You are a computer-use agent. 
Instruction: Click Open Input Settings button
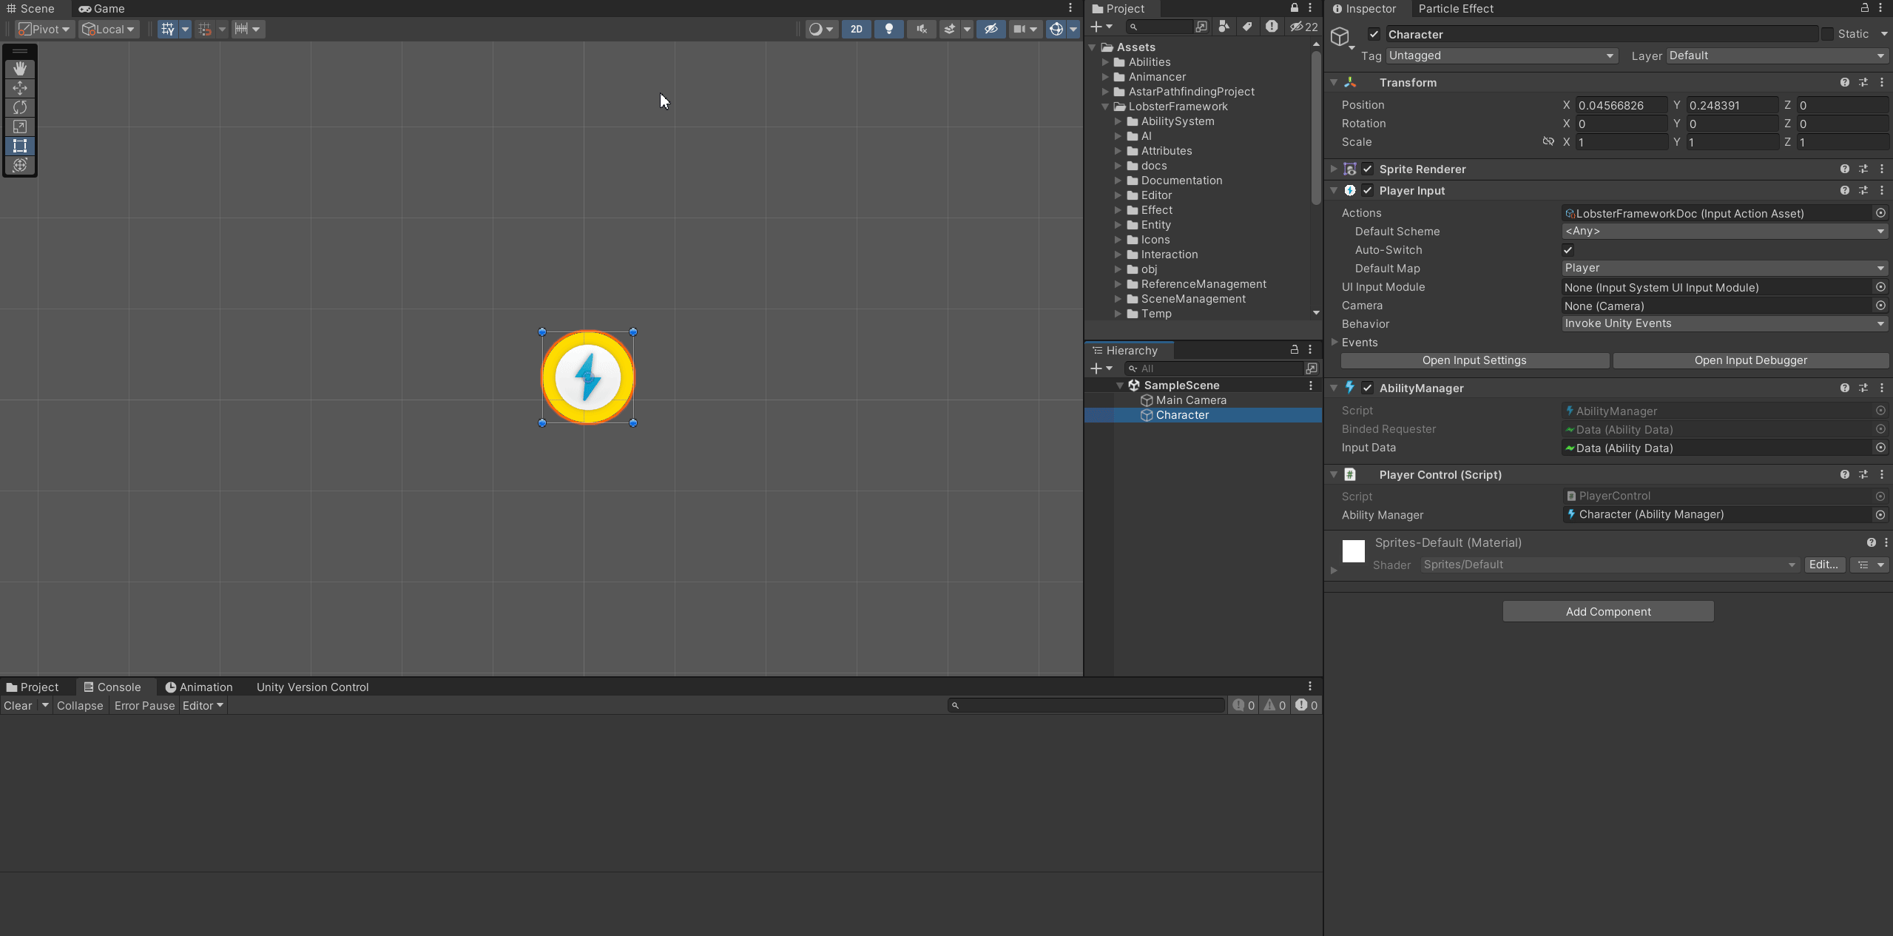click(x=1474, y=360)
